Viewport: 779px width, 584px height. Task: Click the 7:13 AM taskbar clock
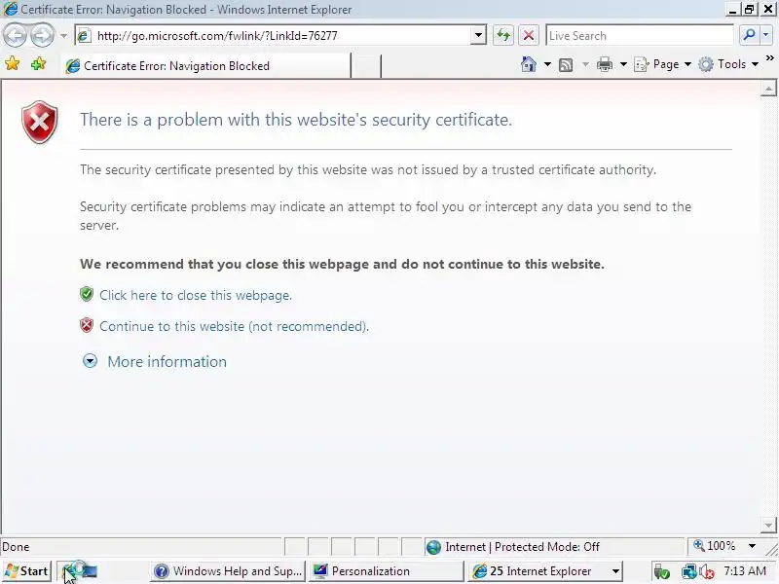(x=745, y=571)
